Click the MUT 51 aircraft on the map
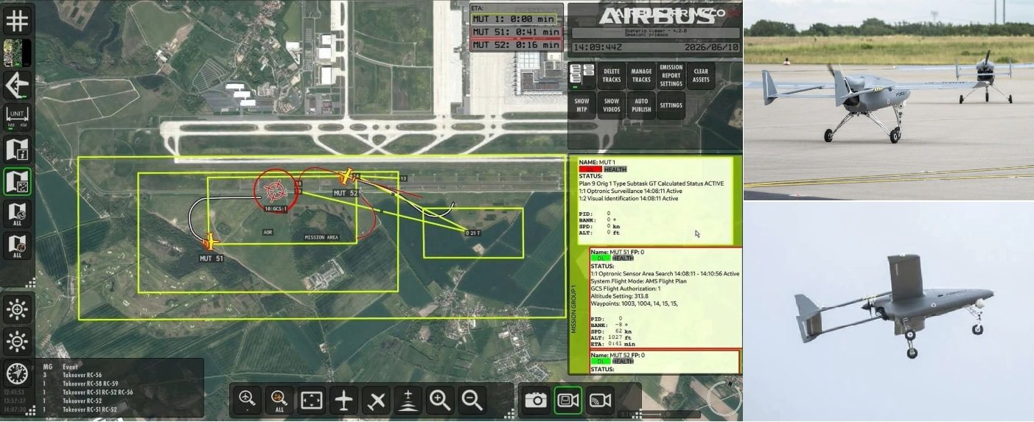This screenshot has height=422, width=1034. 212,241
